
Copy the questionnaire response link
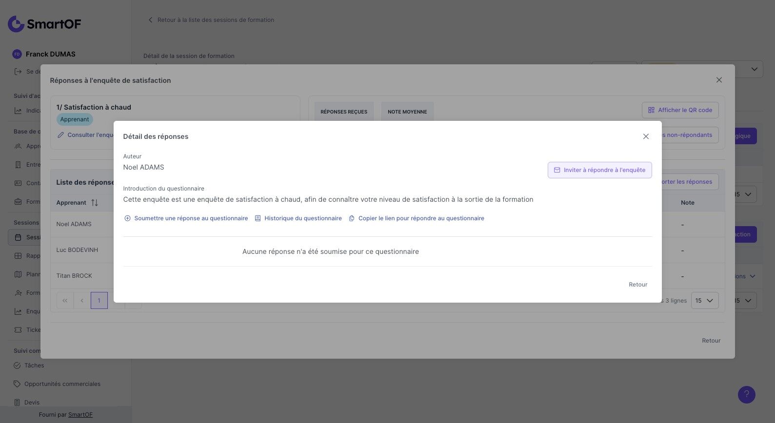click(416, 218)
